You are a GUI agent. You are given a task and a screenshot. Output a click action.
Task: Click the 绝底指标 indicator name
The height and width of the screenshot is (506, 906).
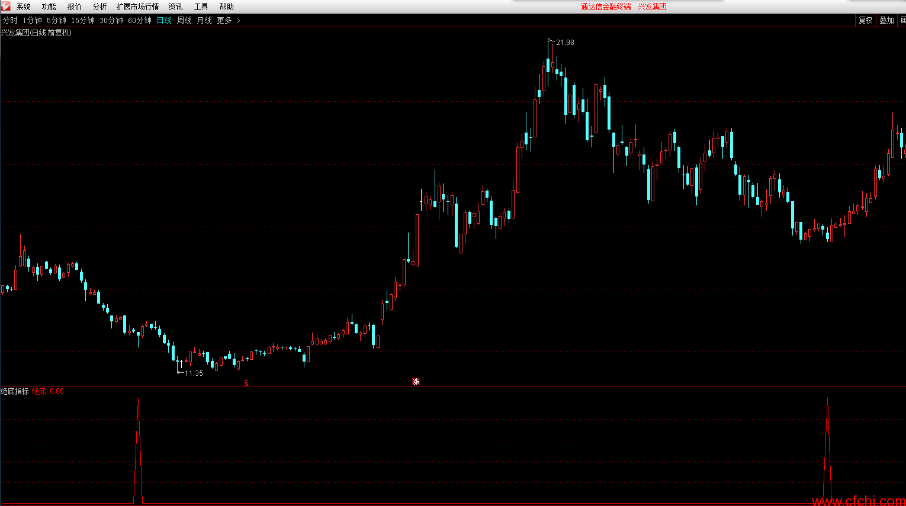point(14,391)
